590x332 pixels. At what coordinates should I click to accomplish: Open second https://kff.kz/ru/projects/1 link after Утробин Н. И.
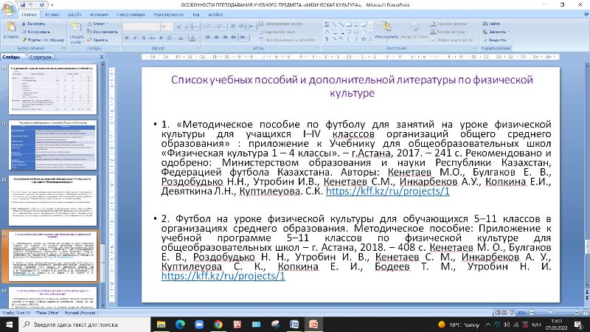[223, 276]
